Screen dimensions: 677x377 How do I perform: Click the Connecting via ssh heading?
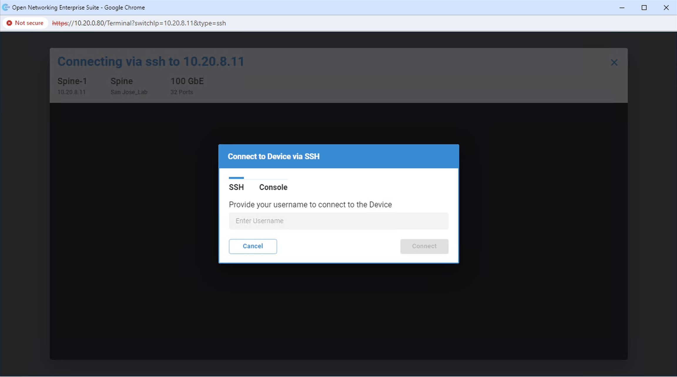pos(151,62)
